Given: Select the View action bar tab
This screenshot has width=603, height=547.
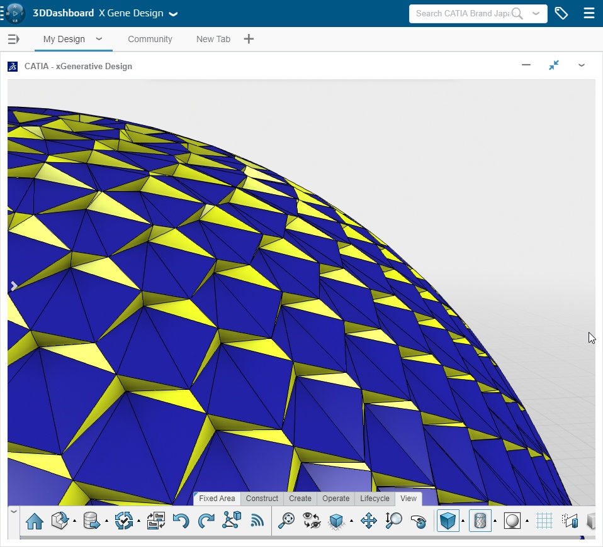Looking at the screenshot, I should (x=409, y=499).
